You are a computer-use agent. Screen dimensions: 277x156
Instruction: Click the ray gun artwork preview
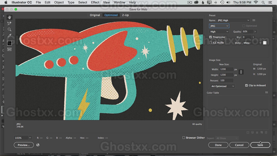(x=109, y=69)
